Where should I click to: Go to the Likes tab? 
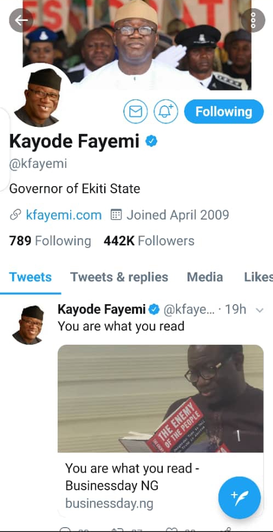258,277
